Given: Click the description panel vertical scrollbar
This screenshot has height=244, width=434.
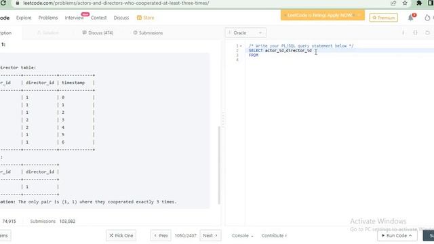Looking at the screenshot, I should click(x=219, y=165).
